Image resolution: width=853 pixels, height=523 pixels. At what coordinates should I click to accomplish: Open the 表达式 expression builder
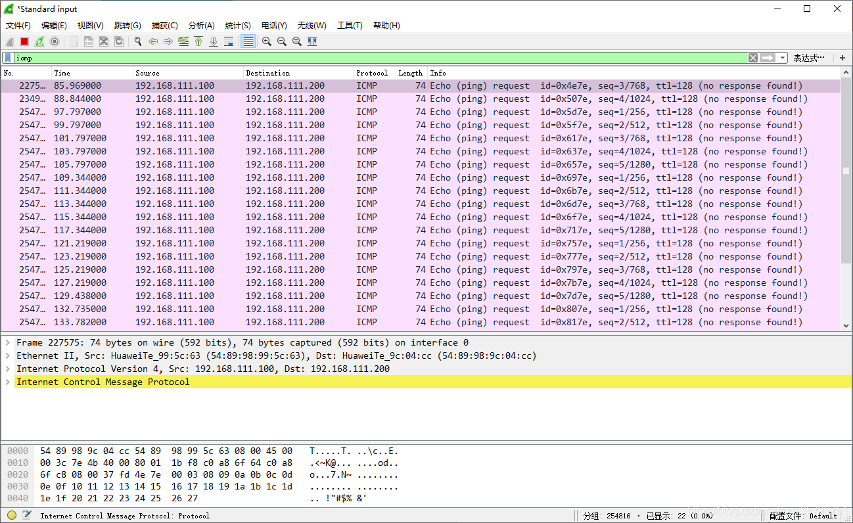pos(809,58)
